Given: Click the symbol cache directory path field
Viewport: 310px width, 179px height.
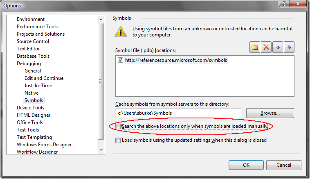Looking at the screenshot, I should pos(178,113).
